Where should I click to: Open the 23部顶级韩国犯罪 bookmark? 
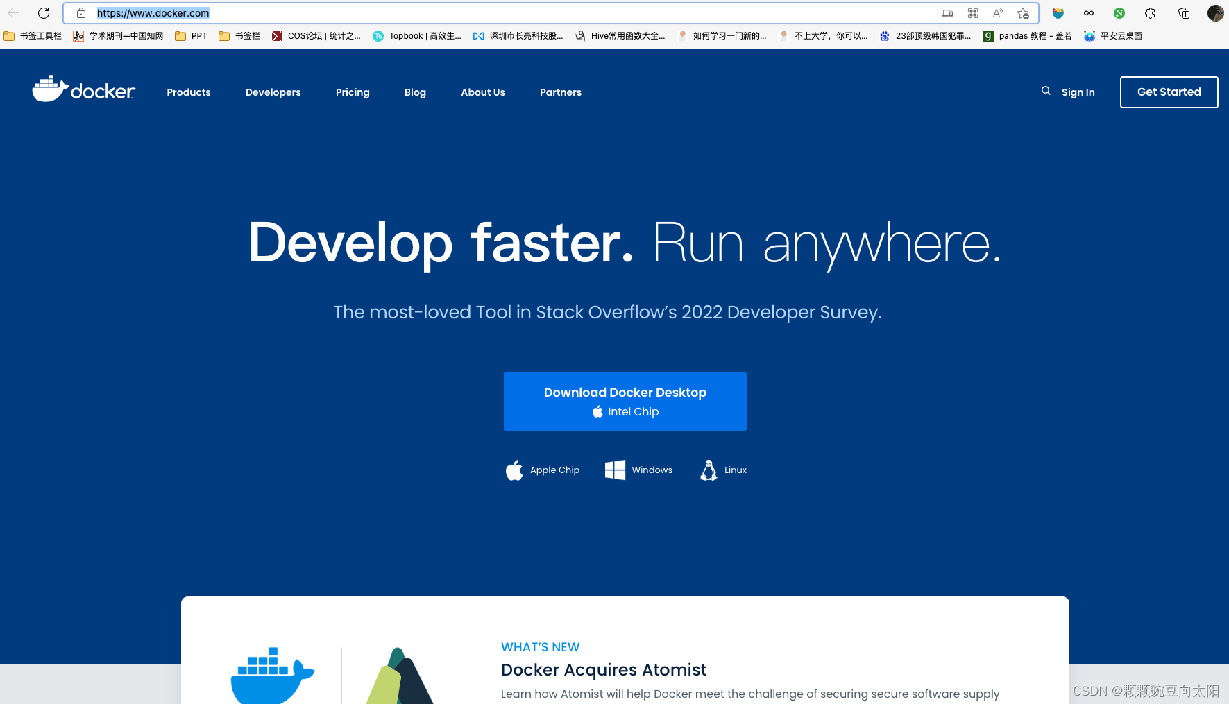click(x=925, y=36)
